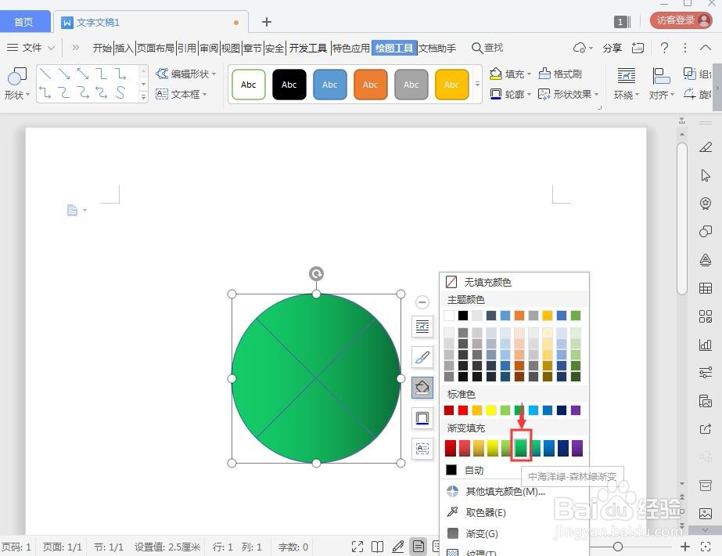Open the 文件 menu

pos(31,48)
